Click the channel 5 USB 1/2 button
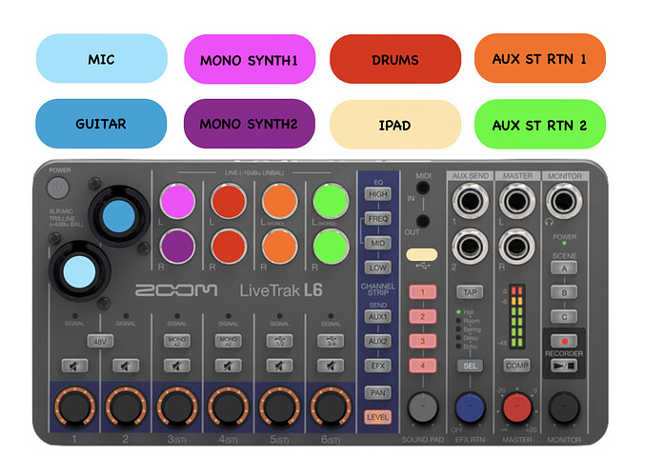The height and width of the screenshot is (476, 645). click(x=278, y=341)
